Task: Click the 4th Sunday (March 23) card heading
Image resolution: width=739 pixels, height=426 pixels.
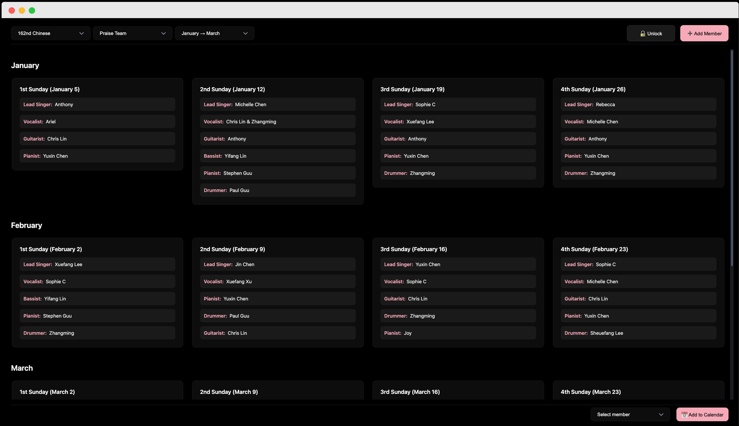Action: click(x=591, y=392)
